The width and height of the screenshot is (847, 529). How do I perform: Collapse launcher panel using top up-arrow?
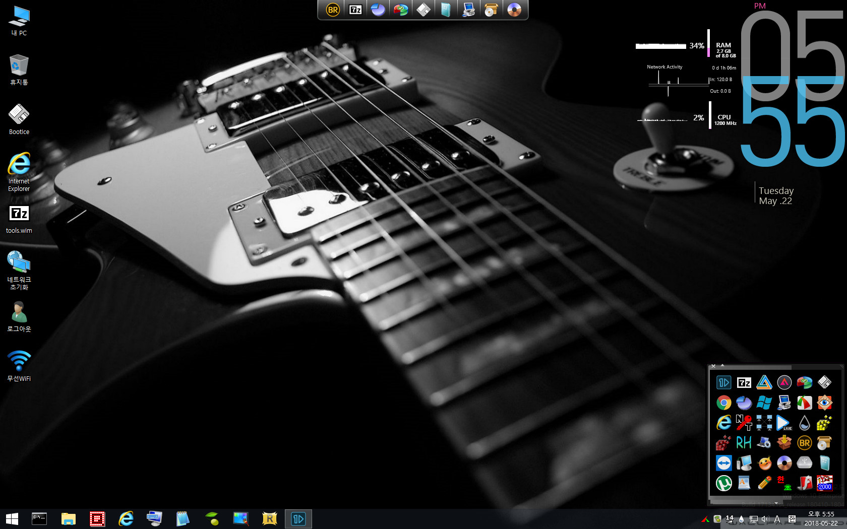[x=722, y=366]
